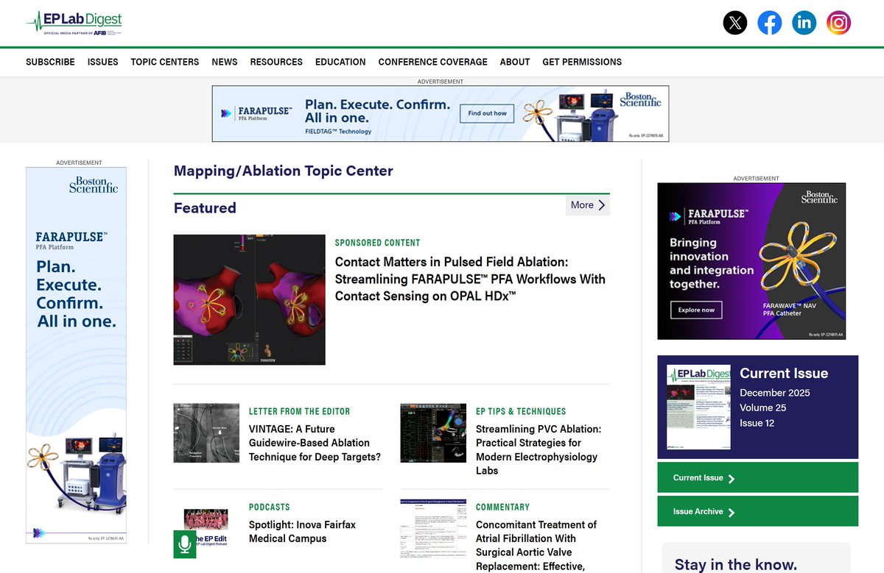Image resolution: width=884 pixels, height=573 pixels.
Task: Open 'Streamlining PVC Ablation' article title
Action: click(x=539, y=449)
